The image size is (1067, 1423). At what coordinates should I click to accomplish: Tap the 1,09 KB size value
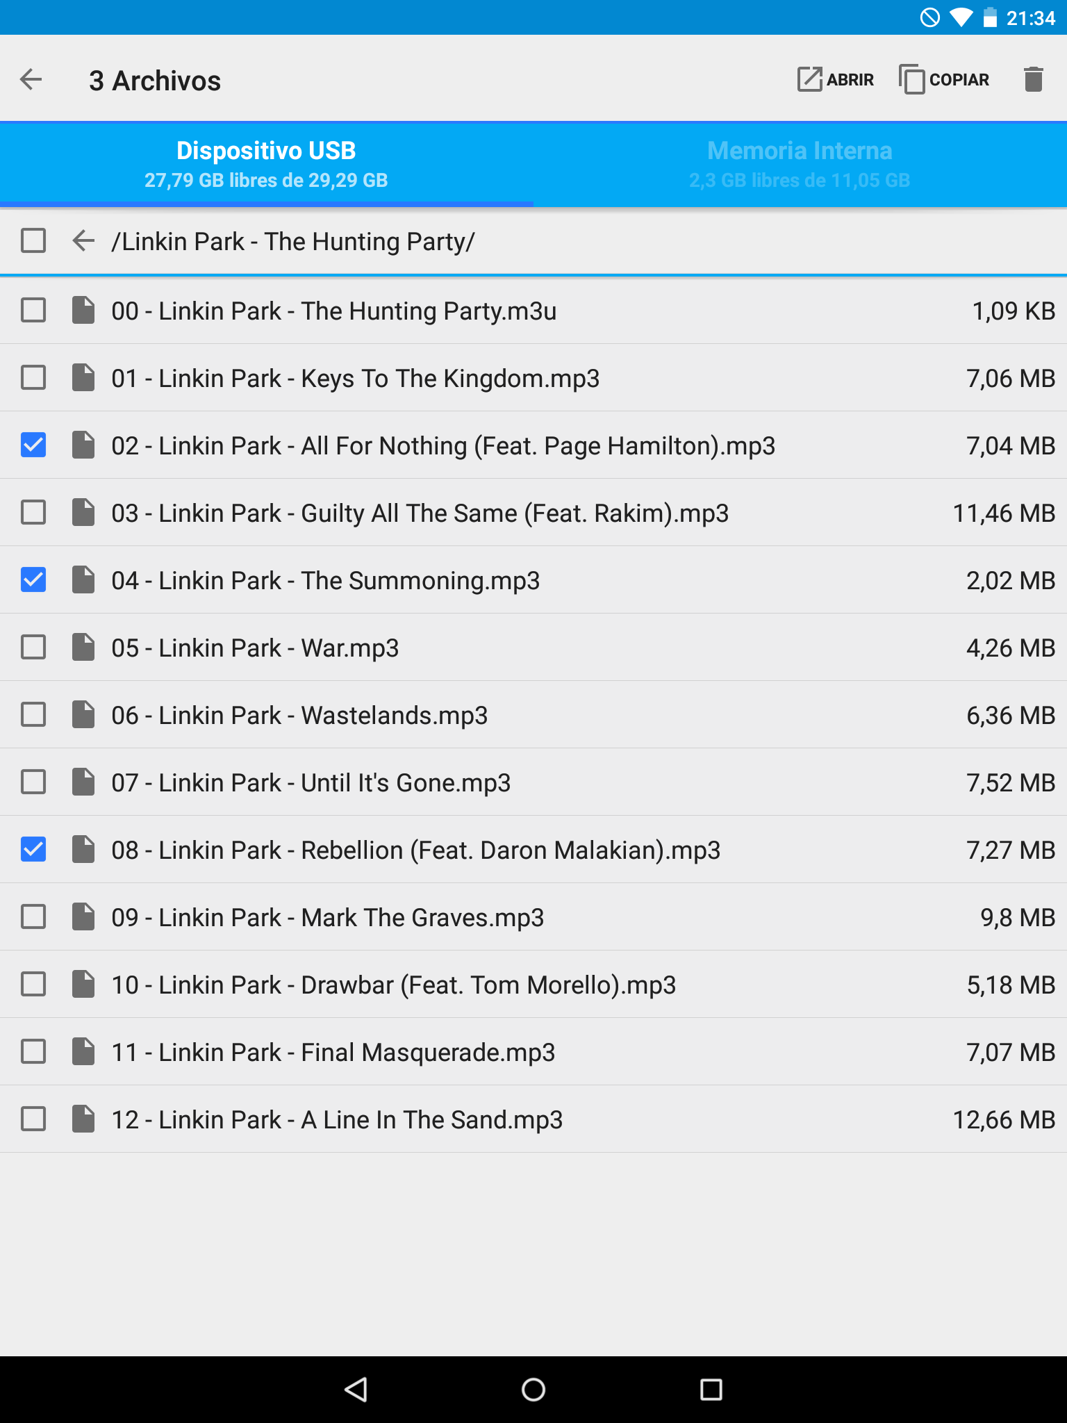[x=1014, y=311]
